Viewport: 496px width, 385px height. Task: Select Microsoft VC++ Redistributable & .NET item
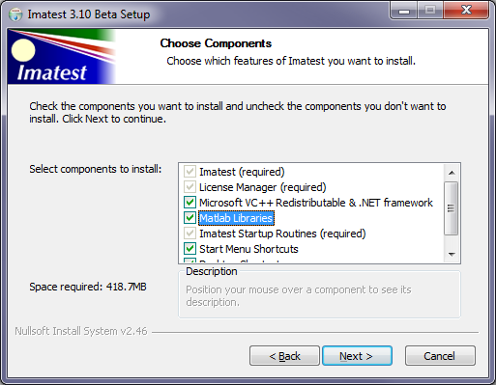[316, 203]
